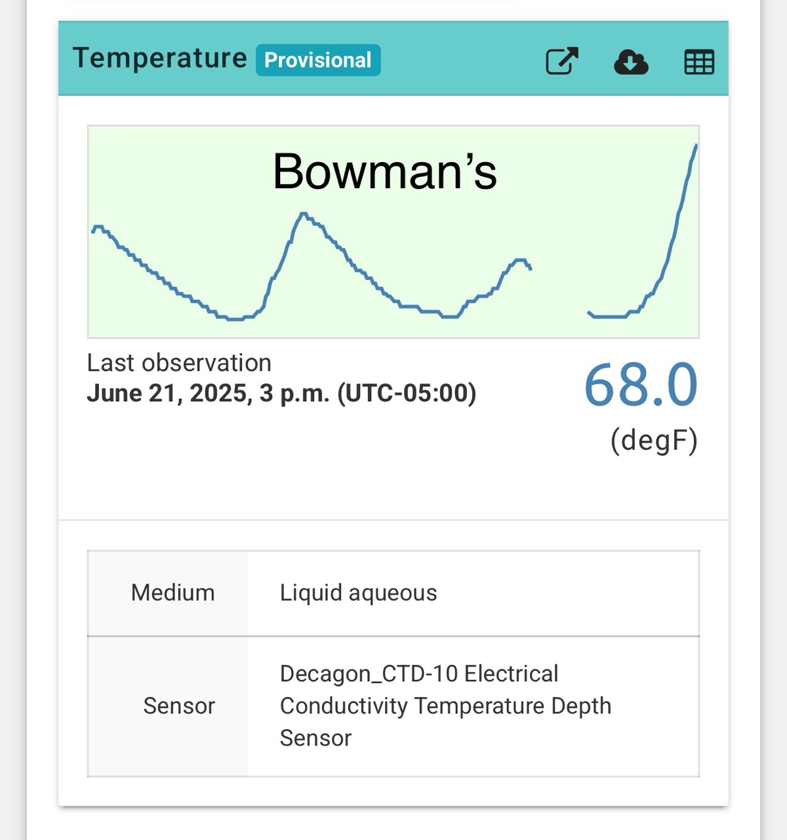
Task: Click the Bowman's chart title text
Action: (385, 172)
